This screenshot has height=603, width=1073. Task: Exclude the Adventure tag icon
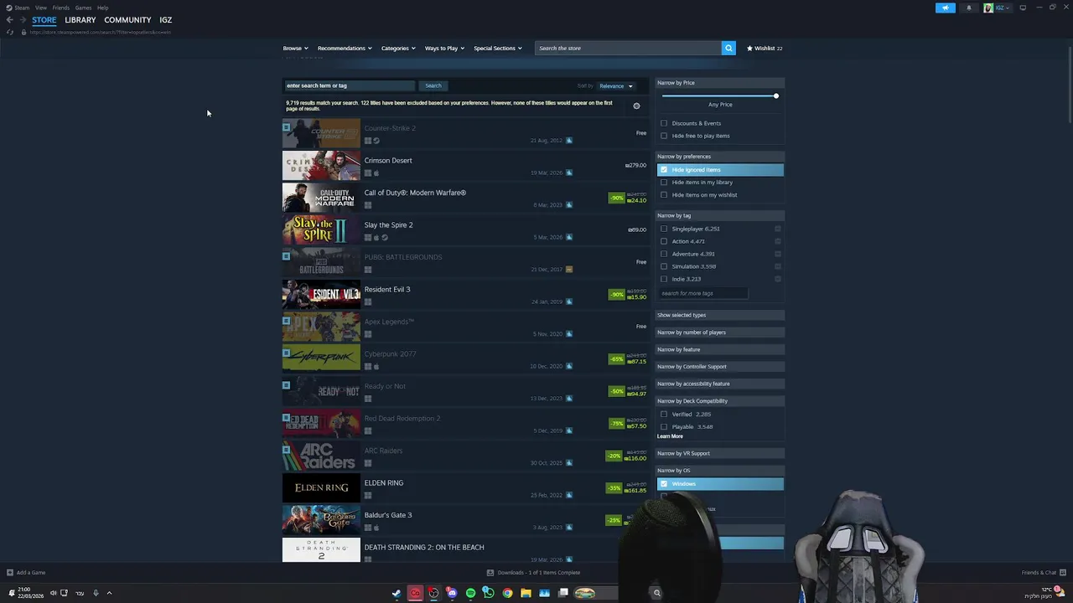(778, 254)
